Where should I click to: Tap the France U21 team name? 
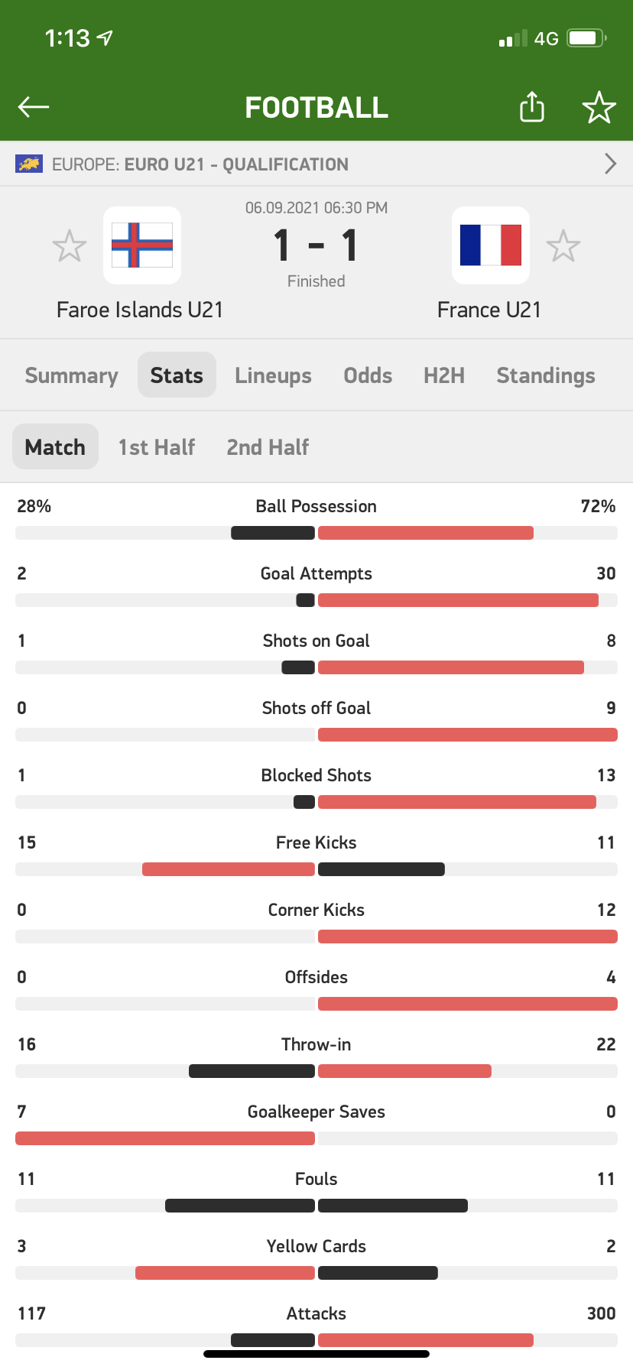tap(489, 310)
